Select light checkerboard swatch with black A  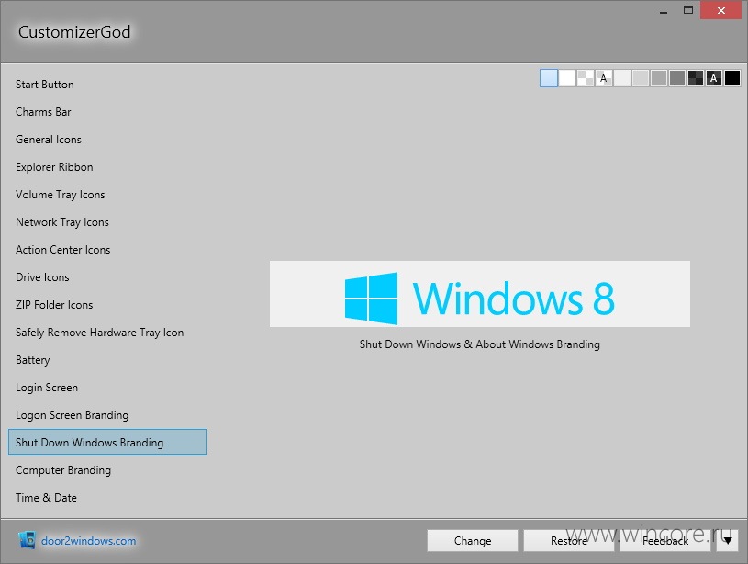pyautogui.click(x=604, y=78)
